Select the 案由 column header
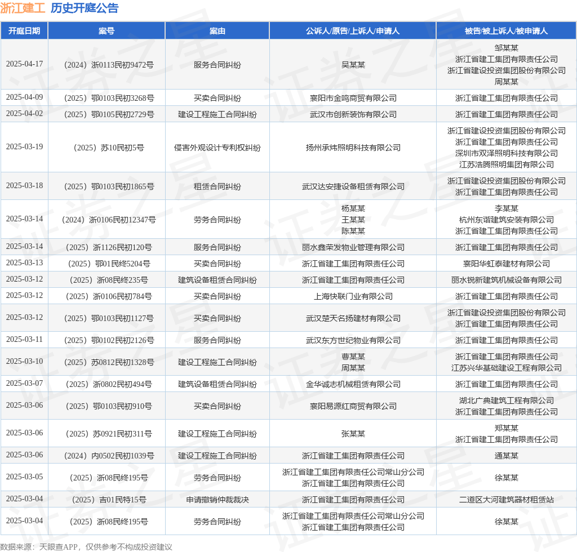The width and height of the screenshot is (577, 552). point(217,31)
